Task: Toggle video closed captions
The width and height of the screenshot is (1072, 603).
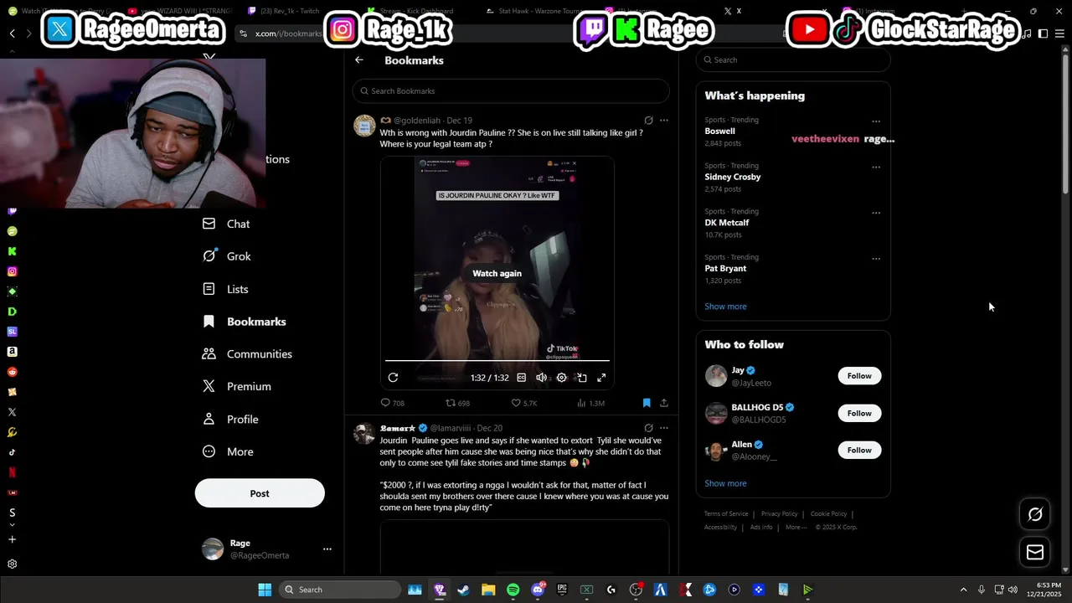Action: pyautogui.click(x=522, y=378)
